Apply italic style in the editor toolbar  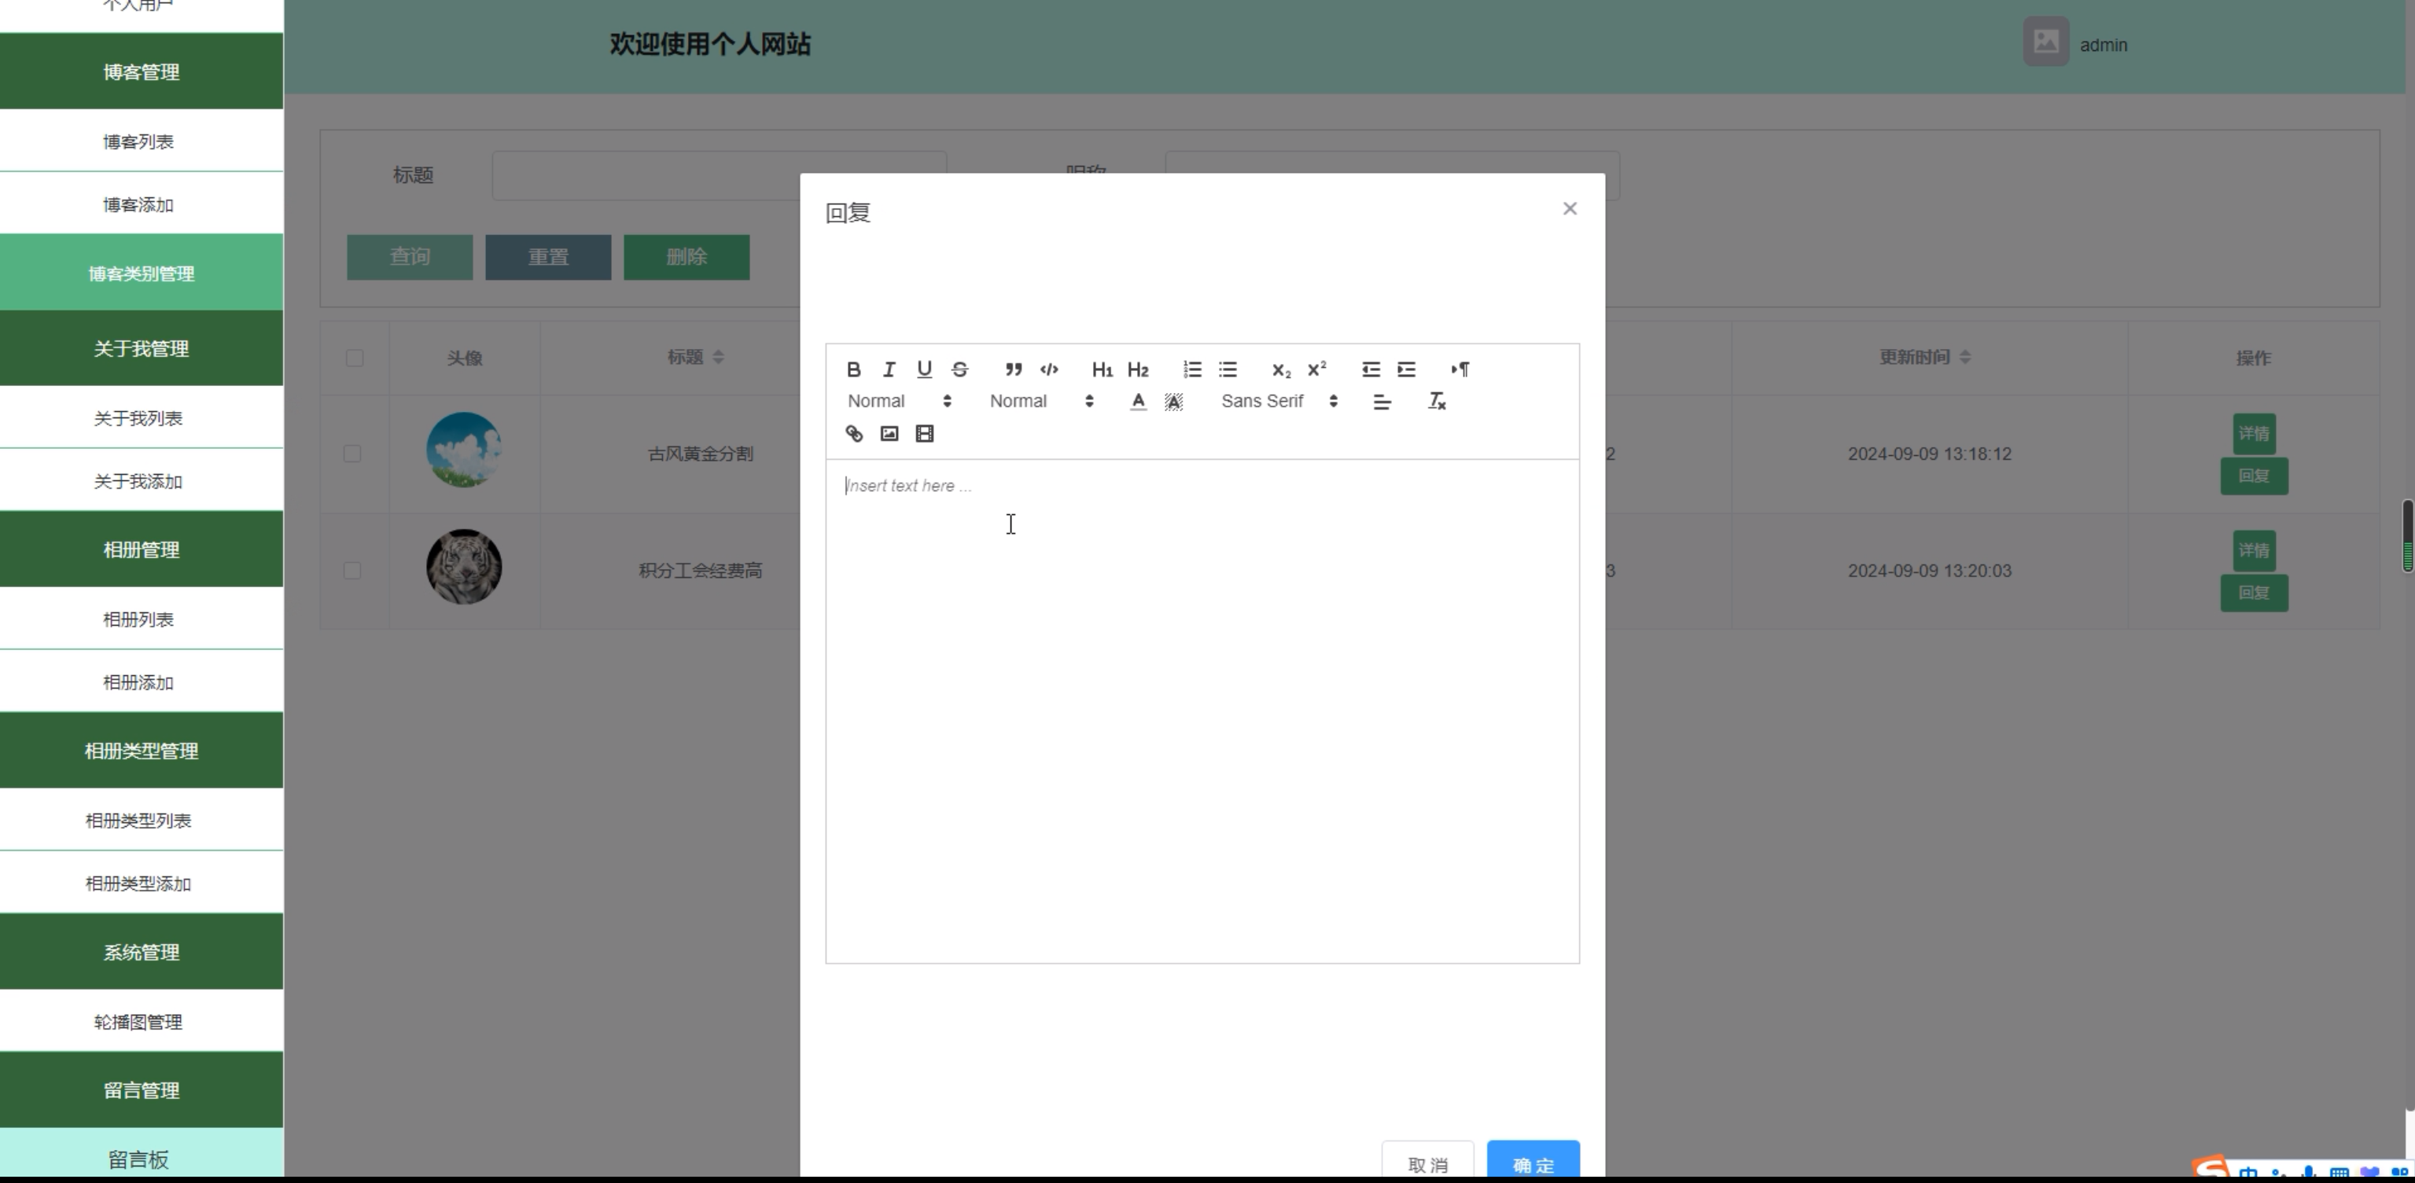[x=889, y=369]
